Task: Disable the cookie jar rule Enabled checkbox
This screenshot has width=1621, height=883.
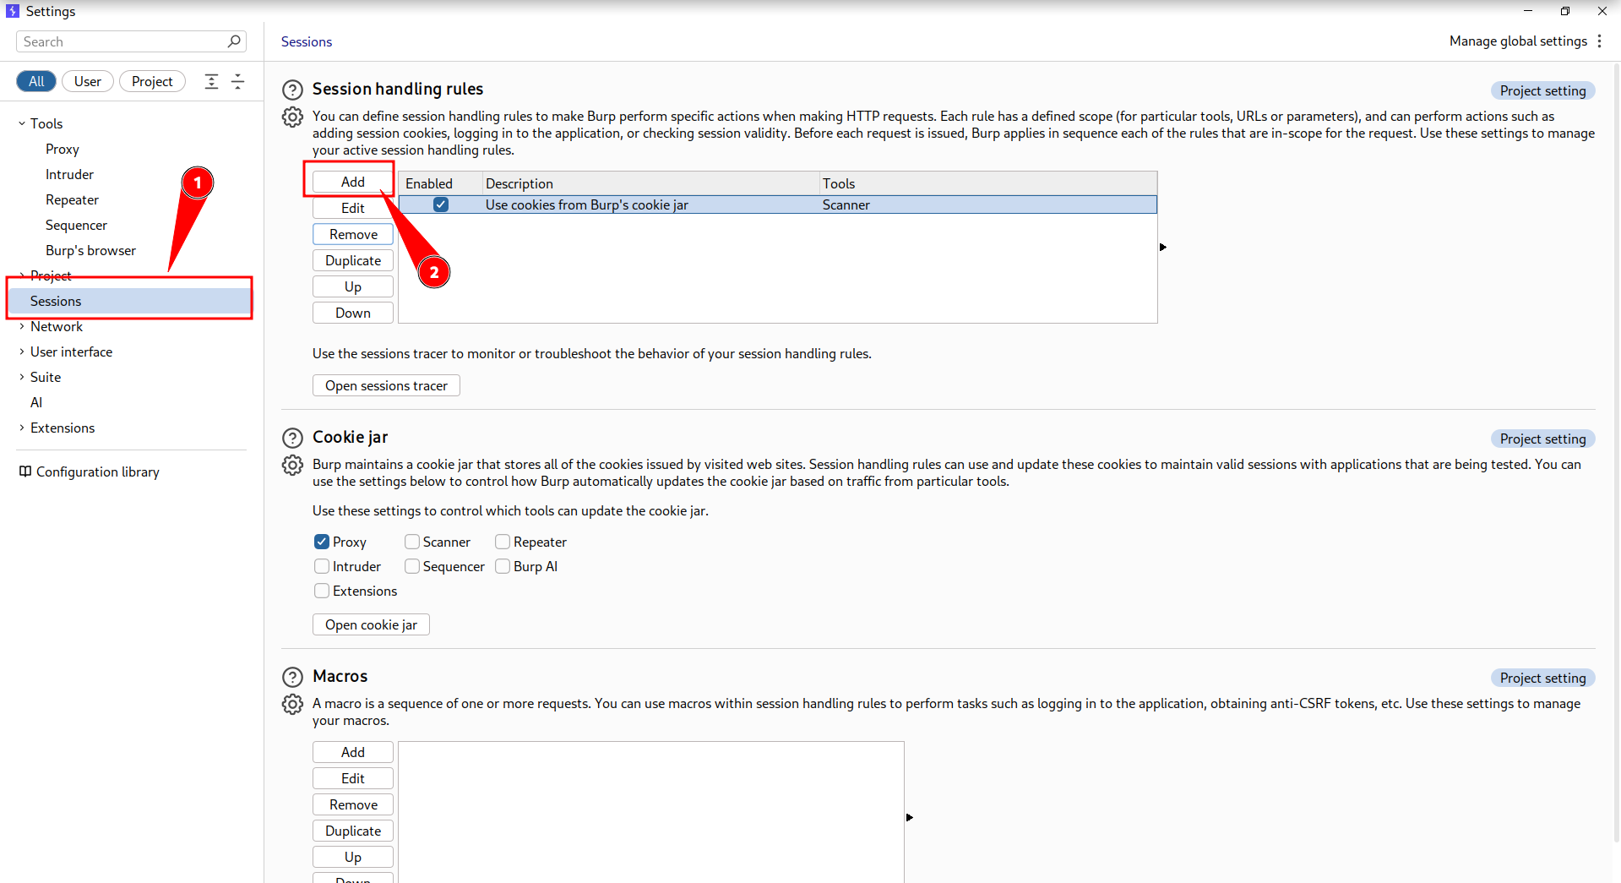Action: [x=441, y=204]
